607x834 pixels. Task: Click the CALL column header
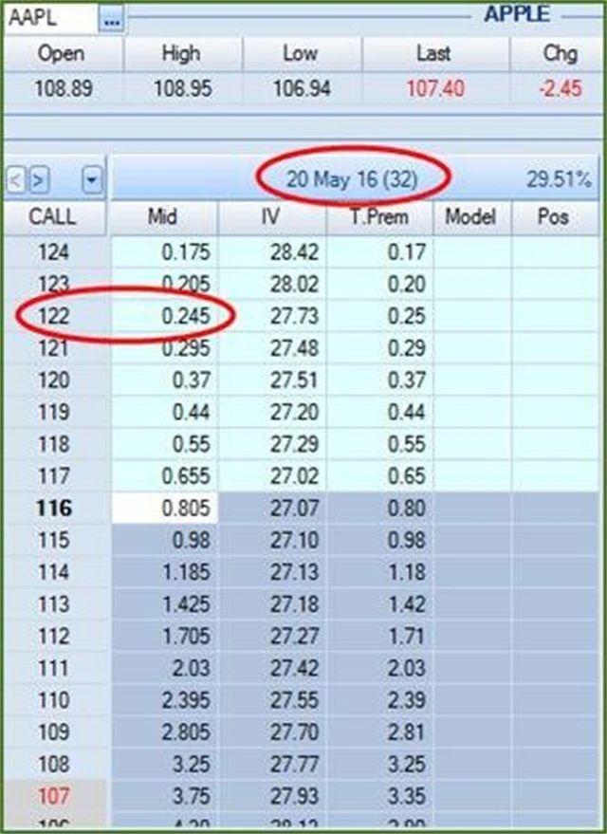pyautogui.click(x=53, y=217)
